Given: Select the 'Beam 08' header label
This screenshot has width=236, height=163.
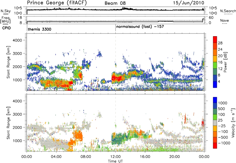Looking at the screenshot, I should (x=115, y=3).
